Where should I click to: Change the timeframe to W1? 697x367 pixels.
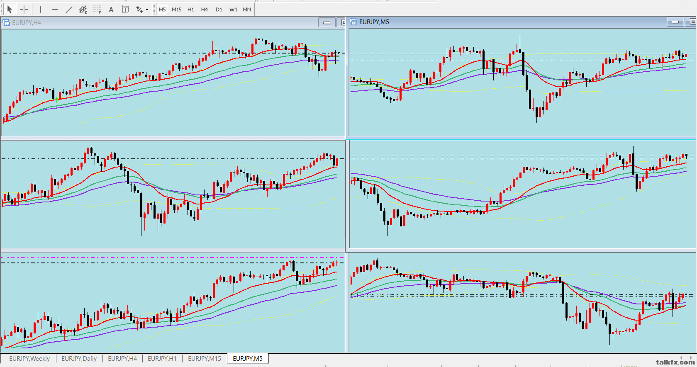click(234, 9)
